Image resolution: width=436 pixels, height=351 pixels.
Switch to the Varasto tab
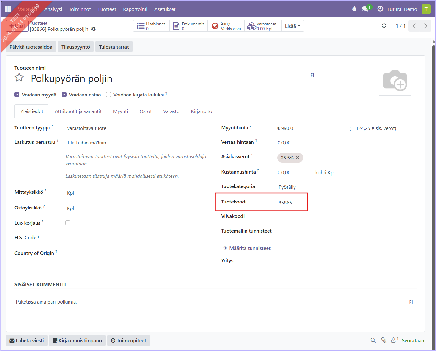(x=171, y=111)
